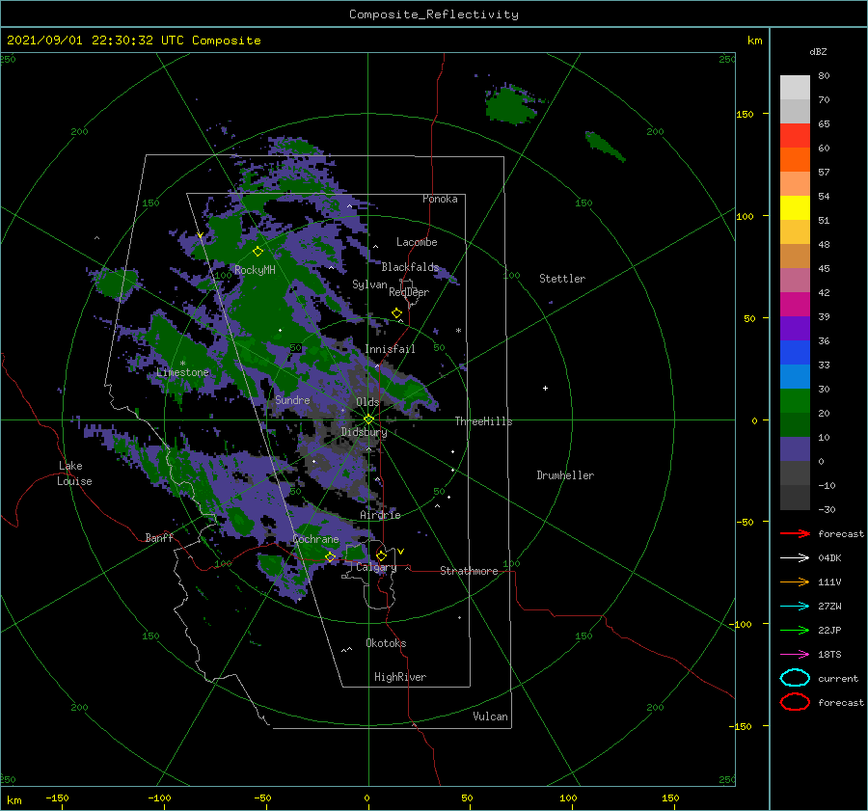Click the Airdrie label
Screen dimensions: 868x811
tap(380, 515)
